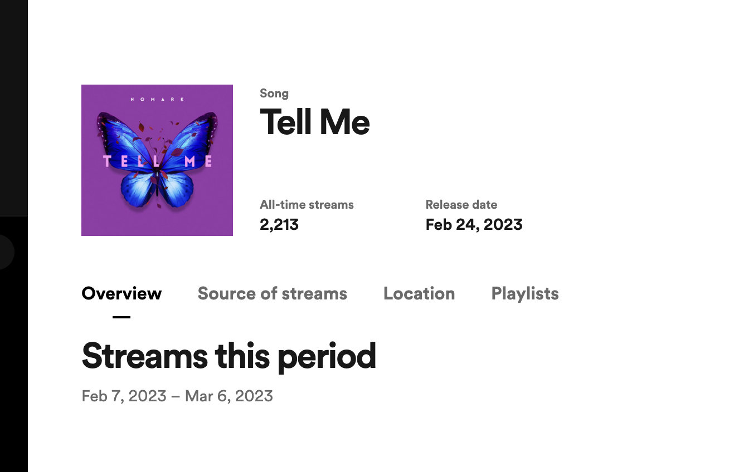Click the Feb 7 – Mar 6 date range
The height and width of the screenshot is (472, 729).
coord(177,396)
